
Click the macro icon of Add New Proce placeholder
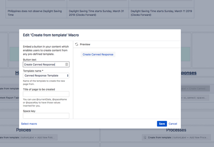click(145, 138)
